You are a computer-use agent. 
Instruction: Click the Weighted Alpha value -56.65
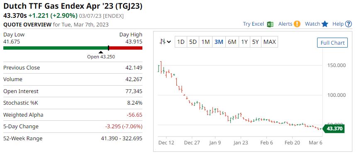(134, 115)
